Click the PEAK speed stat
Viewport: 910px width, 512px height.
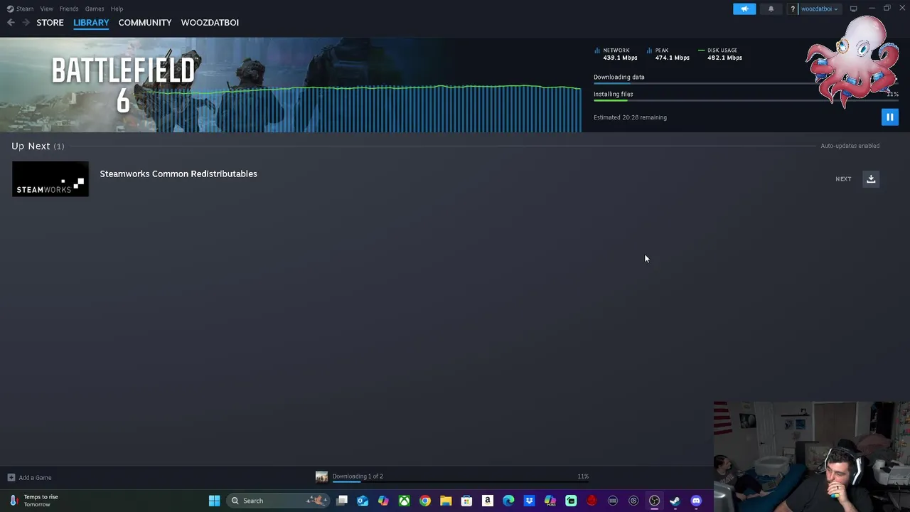pyautogui.click(x=668, y=54)
